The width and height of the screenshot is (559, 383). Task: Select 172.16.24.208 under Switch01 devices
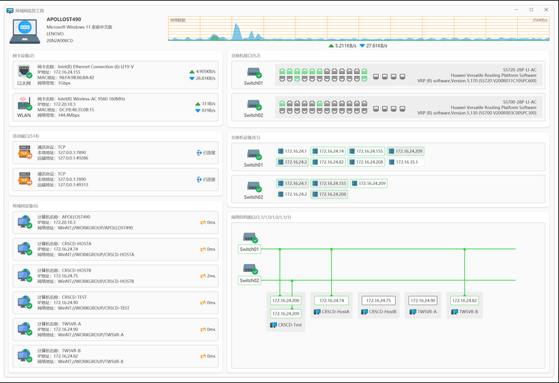point(366,162)
